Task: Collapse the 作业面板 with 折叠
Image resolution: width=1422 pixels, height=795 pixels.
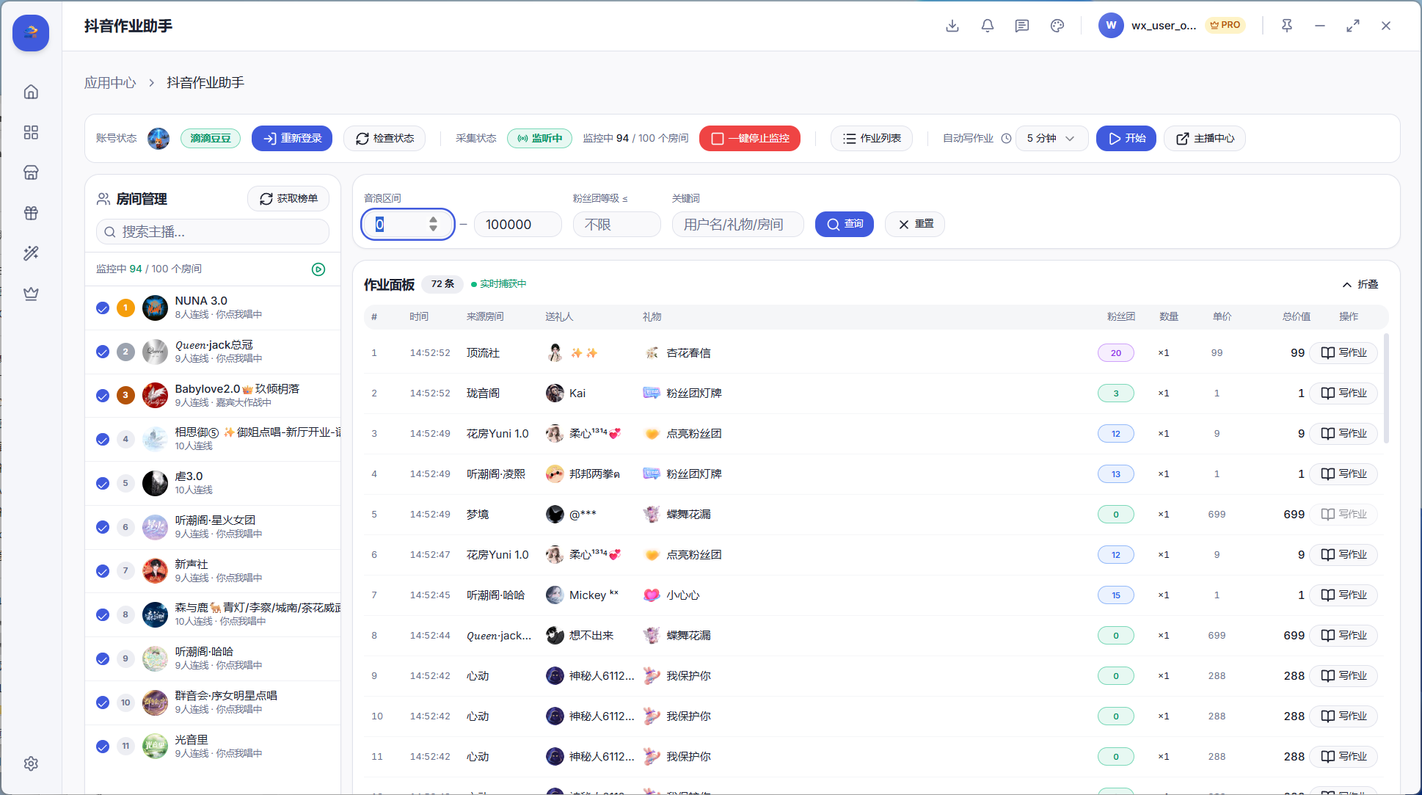Action: 1359,284
